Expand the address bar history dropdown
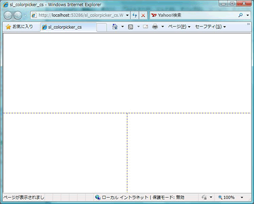254x204 pixels. click(x=128, y=15)
